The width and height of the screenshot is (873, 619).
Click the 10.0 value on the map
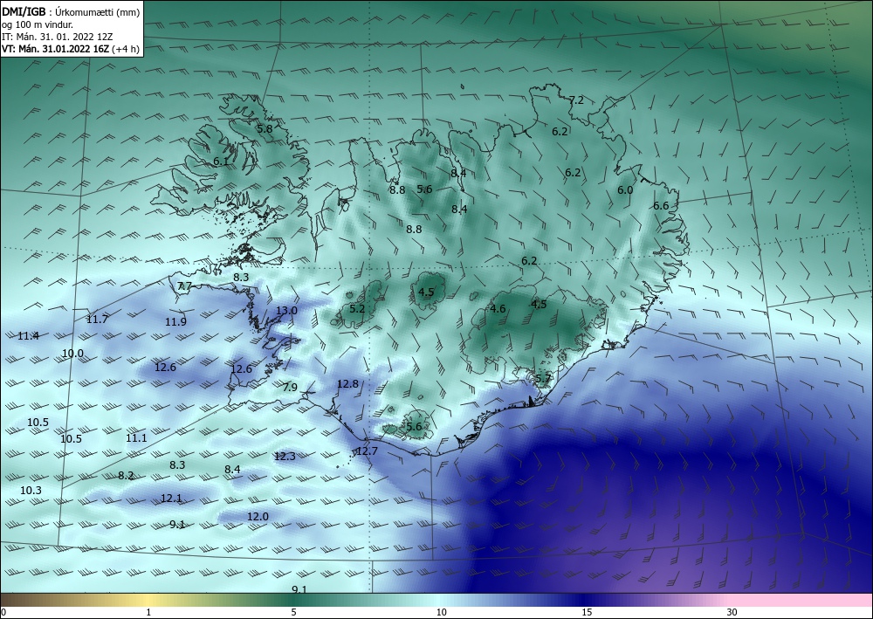[72, 354]
